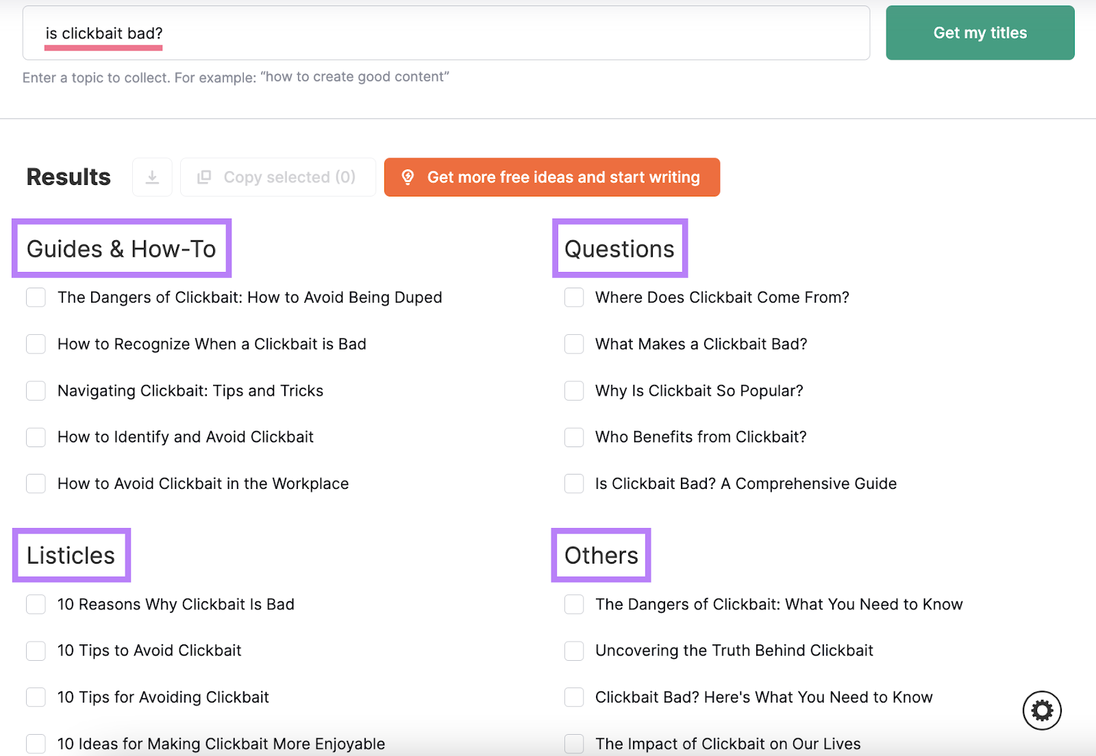Click the Copy selected (0) button
This screenshot has width=1096, height=756.
coord(277,177)
